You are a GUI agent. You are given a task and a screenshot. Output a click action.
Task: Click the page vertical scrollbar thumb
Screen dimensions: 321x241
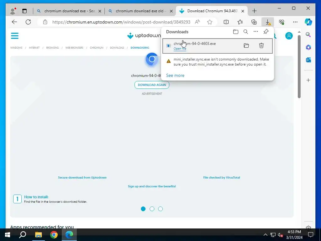click(299, 67)
